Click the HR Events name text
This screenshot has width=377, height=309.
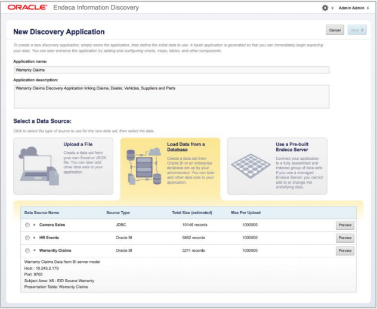pyautogui.click(x=49, y=237)
